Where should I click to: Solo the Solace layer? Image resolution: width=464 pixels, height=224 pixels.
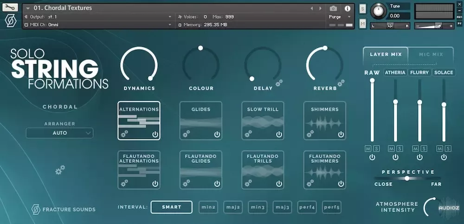448,148
